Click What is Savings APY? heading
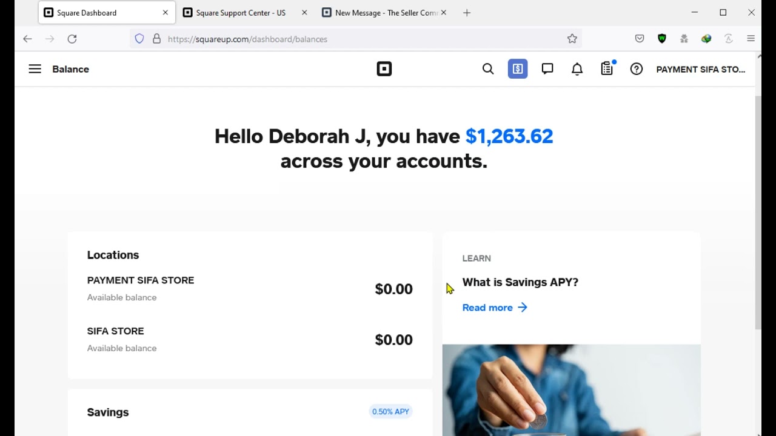The height and width of the screenshot is (436, 776). click(520, 282)
